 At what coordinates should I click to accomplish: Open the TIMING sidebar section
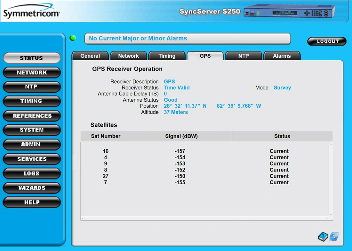click(32, 101)
